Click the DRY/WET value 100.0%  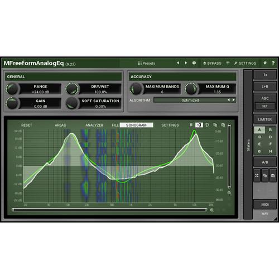coord(100,92)
